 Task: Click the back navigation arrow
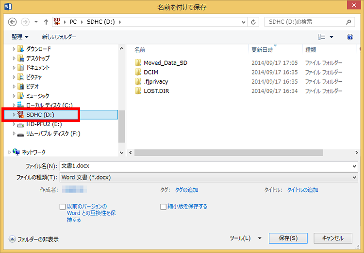coord(12,22)
